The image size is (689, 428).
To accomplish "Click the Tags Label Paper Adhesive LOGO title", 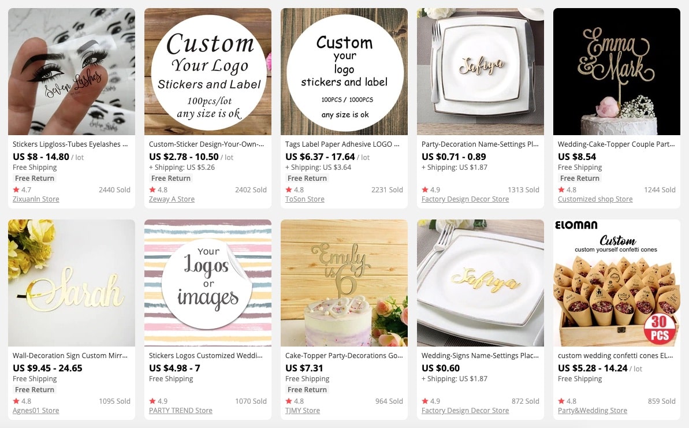I will tap(342, 144).
